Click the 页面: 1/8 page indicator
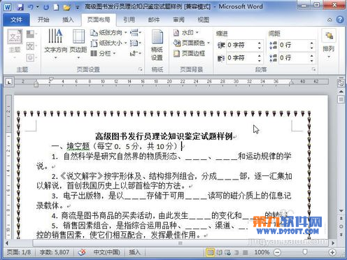347x260 pixels. (19, 252)
